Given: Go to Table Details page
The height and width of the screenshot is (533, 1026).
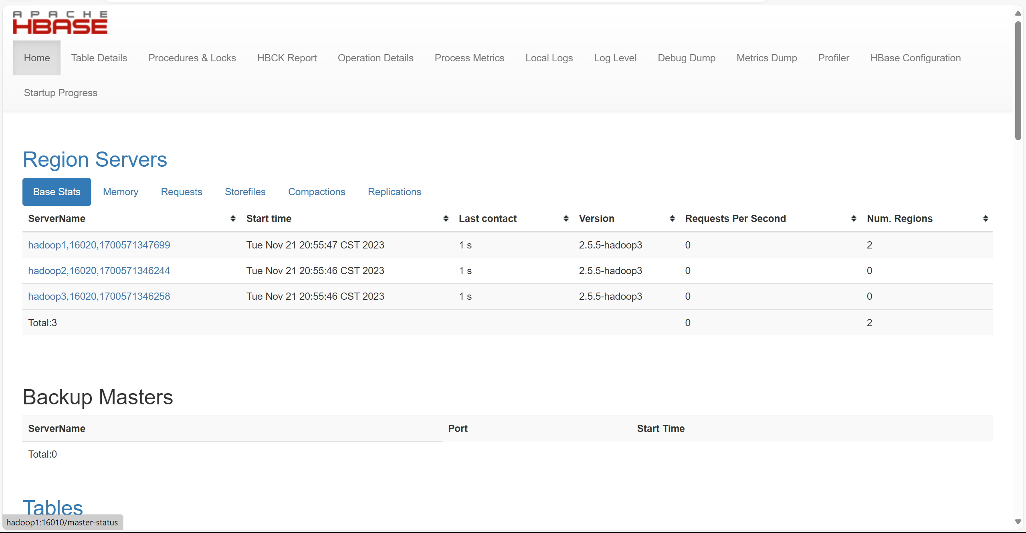Looking at the screenshot, I should [x=99, y=58].
